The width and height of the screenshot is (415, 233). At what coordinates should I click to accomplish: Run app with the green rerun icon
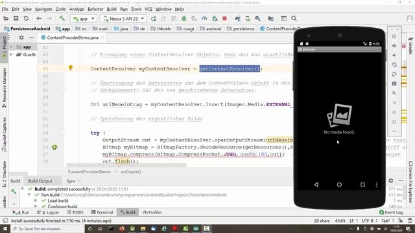[153, 19]
